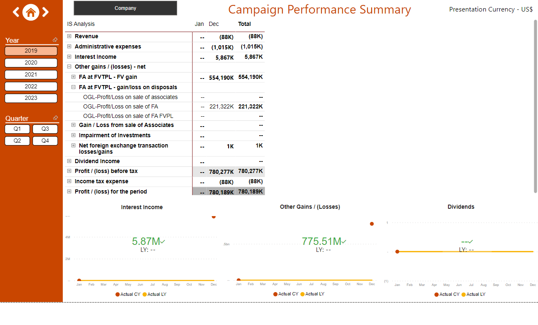
Task: Select OGL-Profit/Loss on sale of FA row
Action: 120,106
